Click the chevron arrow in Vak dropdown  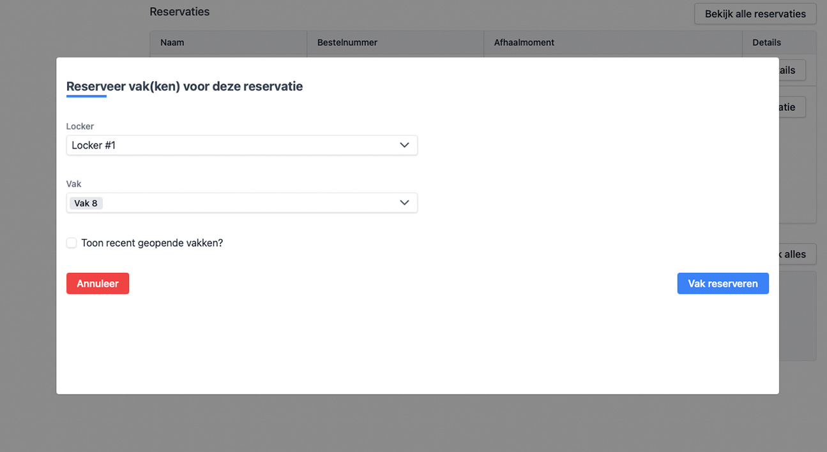click(x=404, y=203)
